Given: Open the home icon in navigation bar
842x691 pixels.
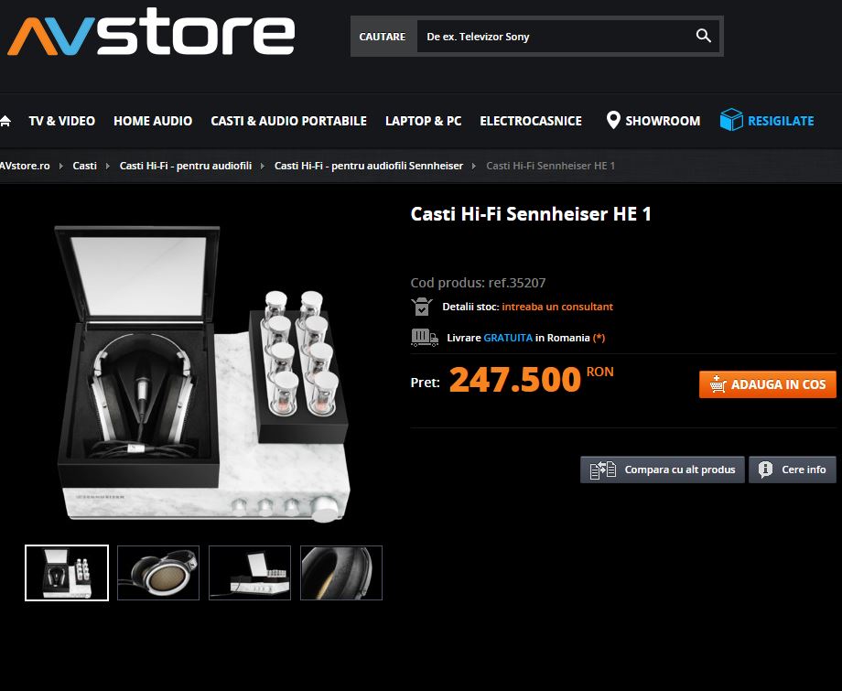Looking at the screenshot, I should point(5,121).
